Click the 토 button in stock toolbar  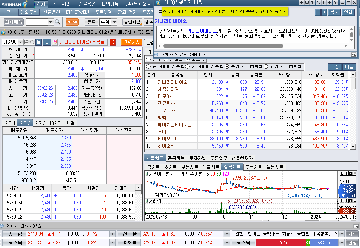click(39, 42)
